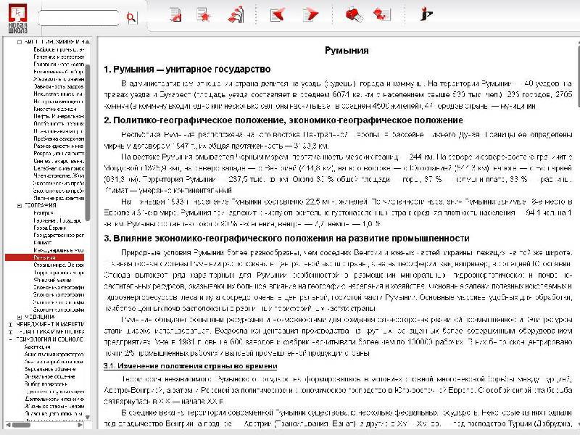Open the Деятельность и познание tree item

point(54,399)
